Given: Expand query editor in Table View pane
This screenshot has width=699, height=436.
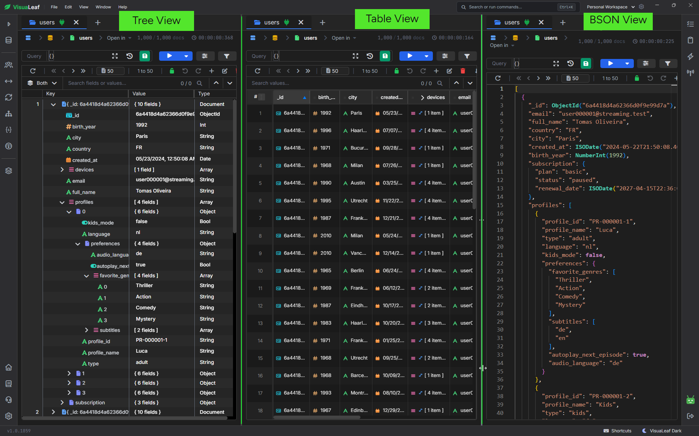Looking at the screenshot, I should (355, 56).
